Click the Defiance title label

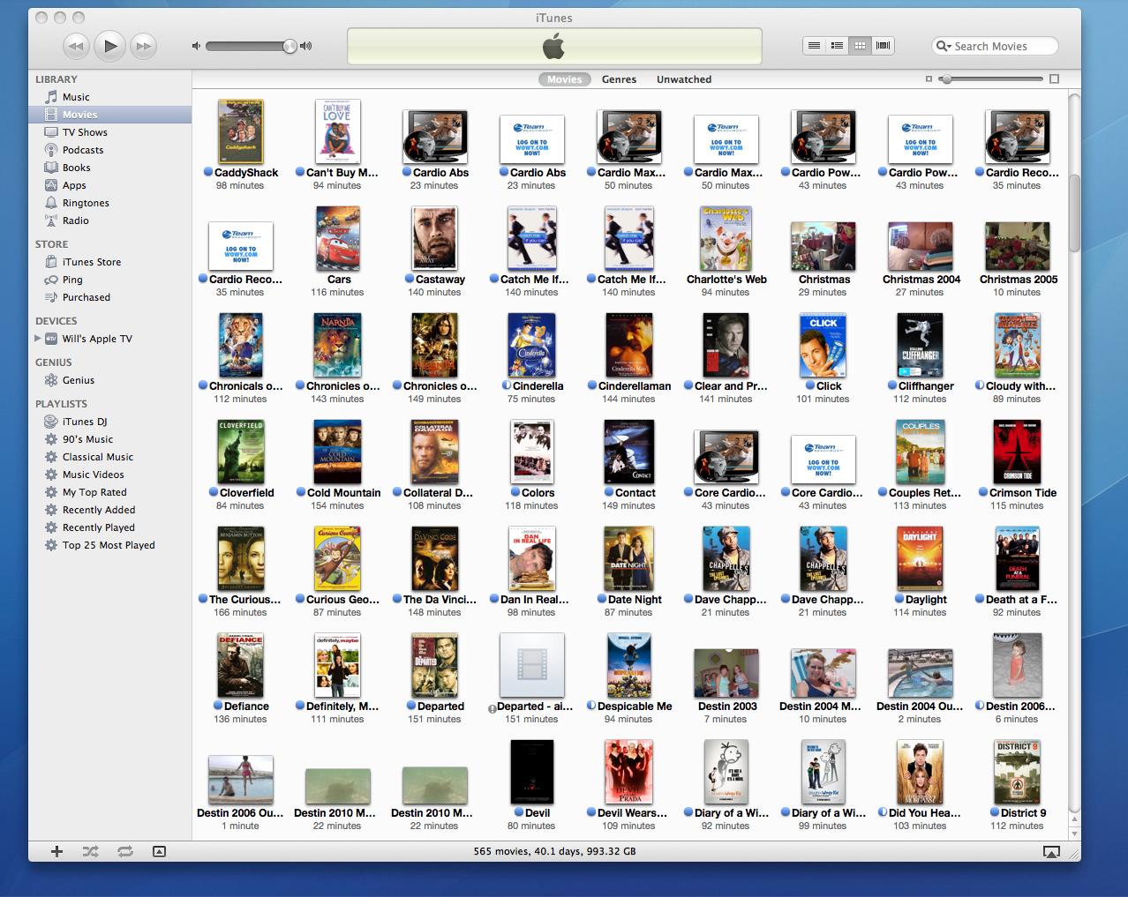[x=246, y=706]
